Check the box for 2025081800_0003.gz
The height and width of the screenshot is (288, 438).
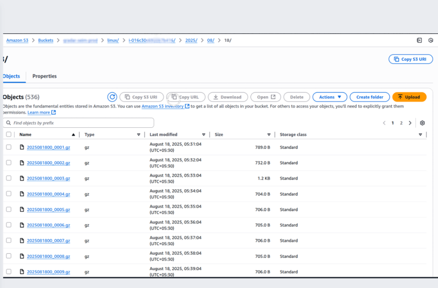point(9,178)
